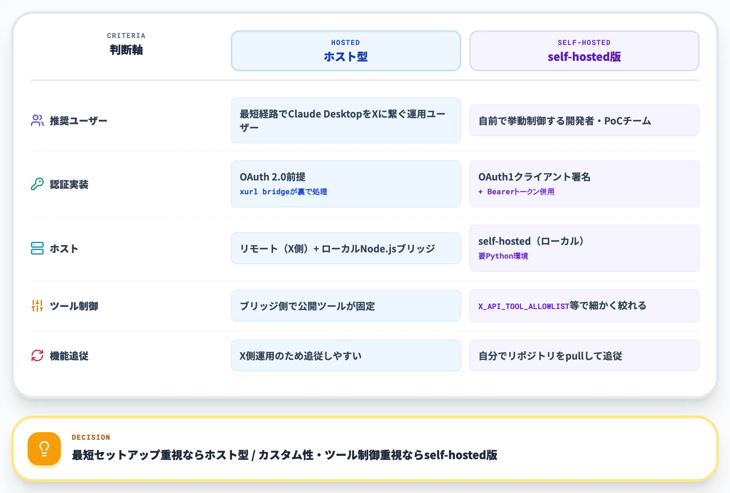Click the cell about Claude Desktop運用ユーザー
Image resolution: width=730 pixels, height=493 pixels.
[x=346, y=120]
